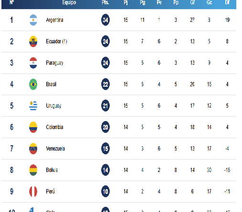Click the Brasil flag icon
The image size is (242, 212).
pos(33,84)
